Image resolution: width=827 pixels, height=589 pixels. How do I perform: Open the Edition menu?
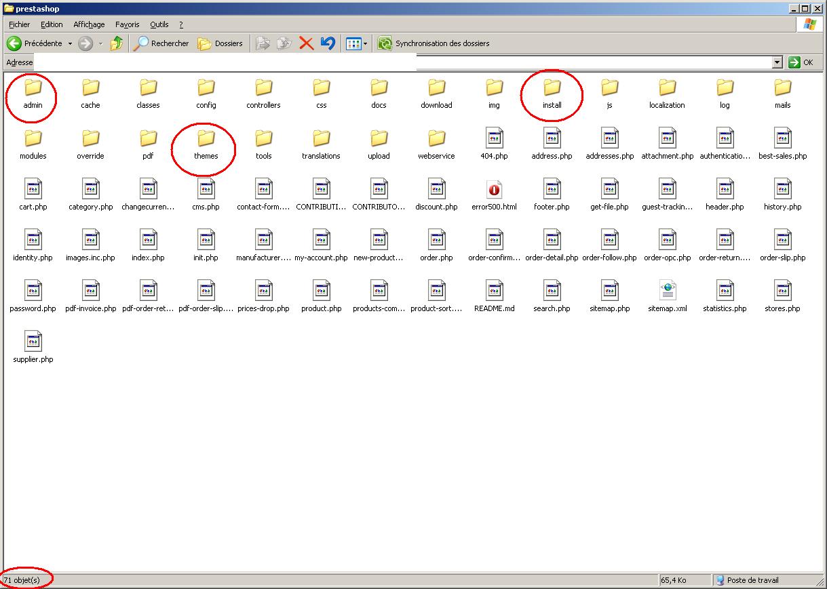(x=52, y=24)
